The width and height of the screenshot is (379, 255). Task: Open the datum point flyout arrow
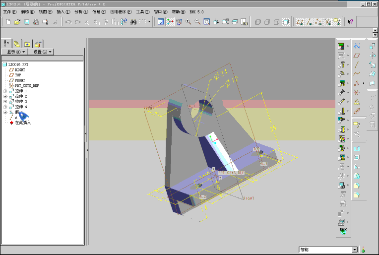click(364, 83)
